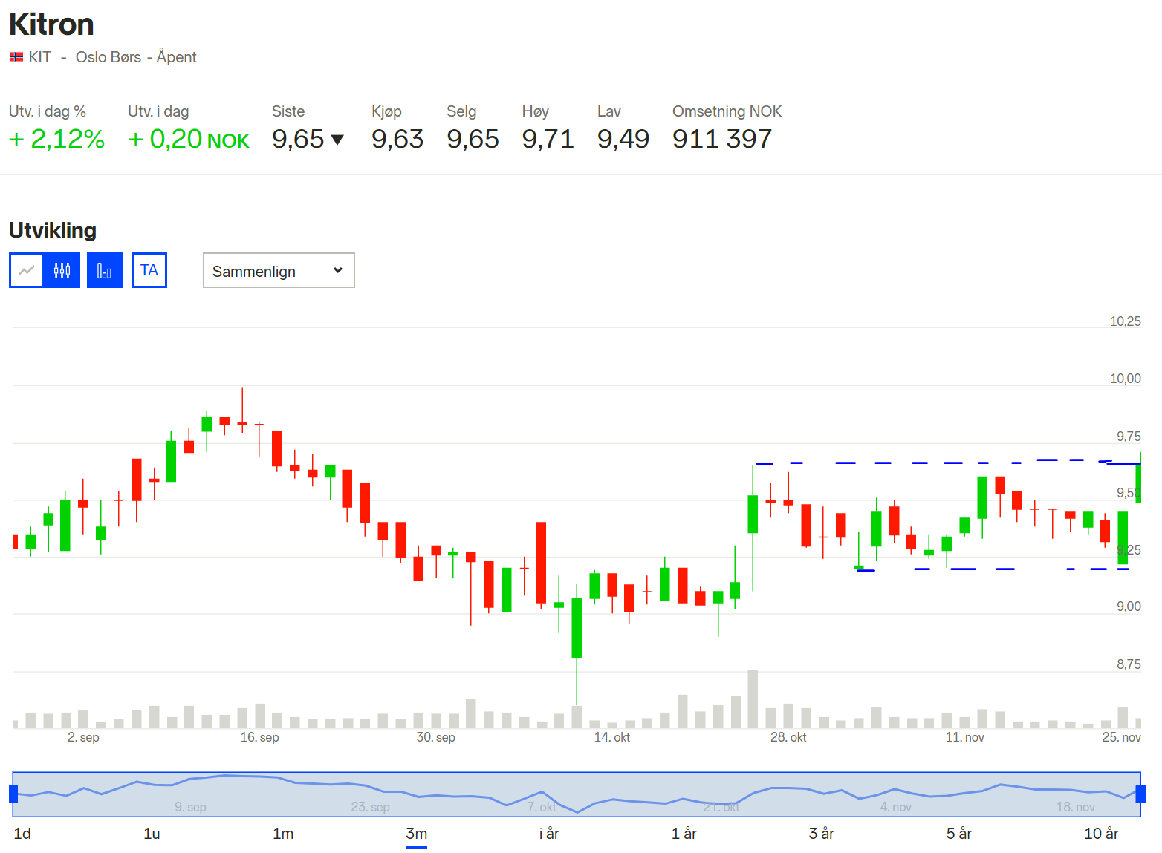1162x853 pixels.
Task: Toggle the volume bars display
Action: [x=105, y=270]
